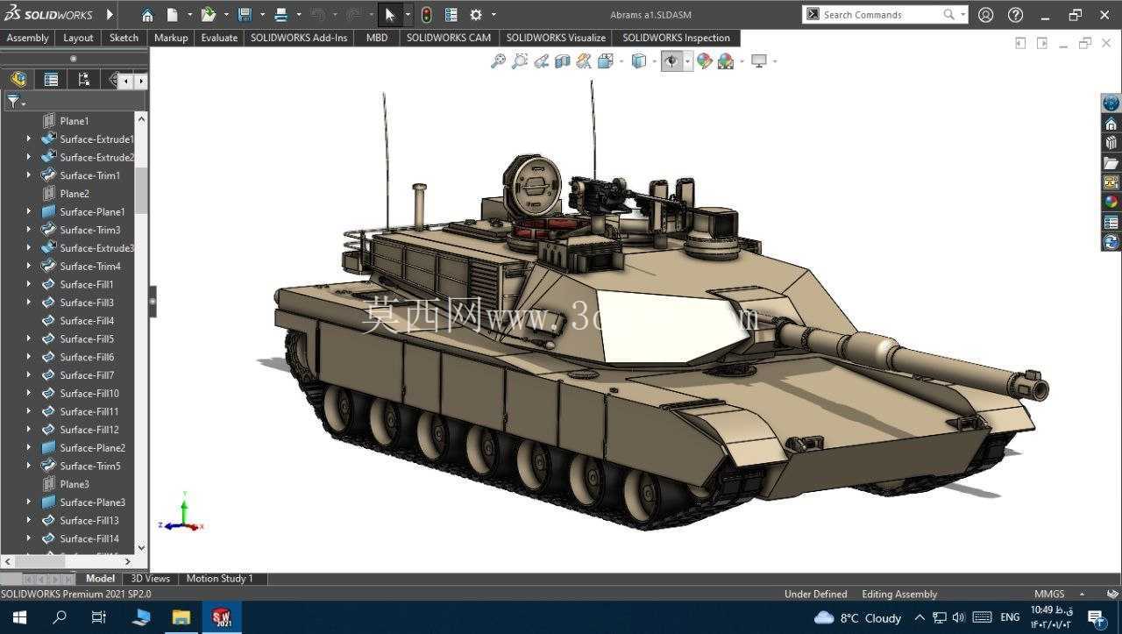Open a file using the Open icon

click(x=208, y=15)
